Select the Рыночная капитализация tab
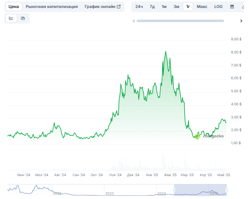Screen dimensions: 249x199 52,7
